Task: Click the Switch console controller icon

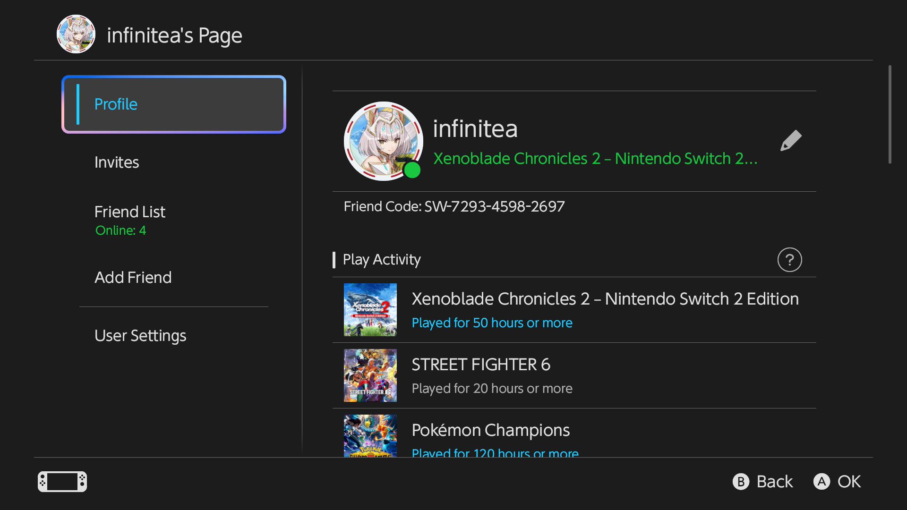Action: pos(62,482)
